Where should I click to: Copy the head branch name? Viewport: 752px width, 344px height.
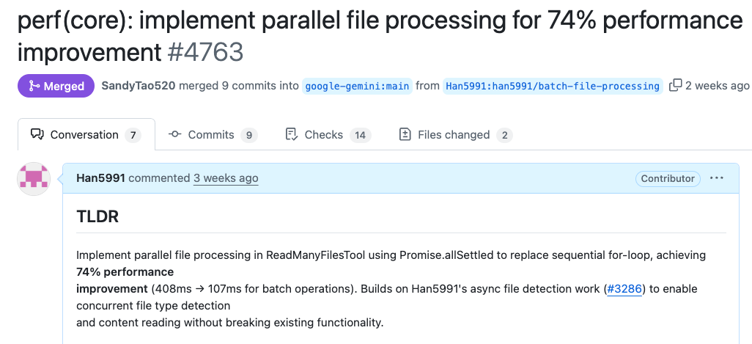pos(675,85)
